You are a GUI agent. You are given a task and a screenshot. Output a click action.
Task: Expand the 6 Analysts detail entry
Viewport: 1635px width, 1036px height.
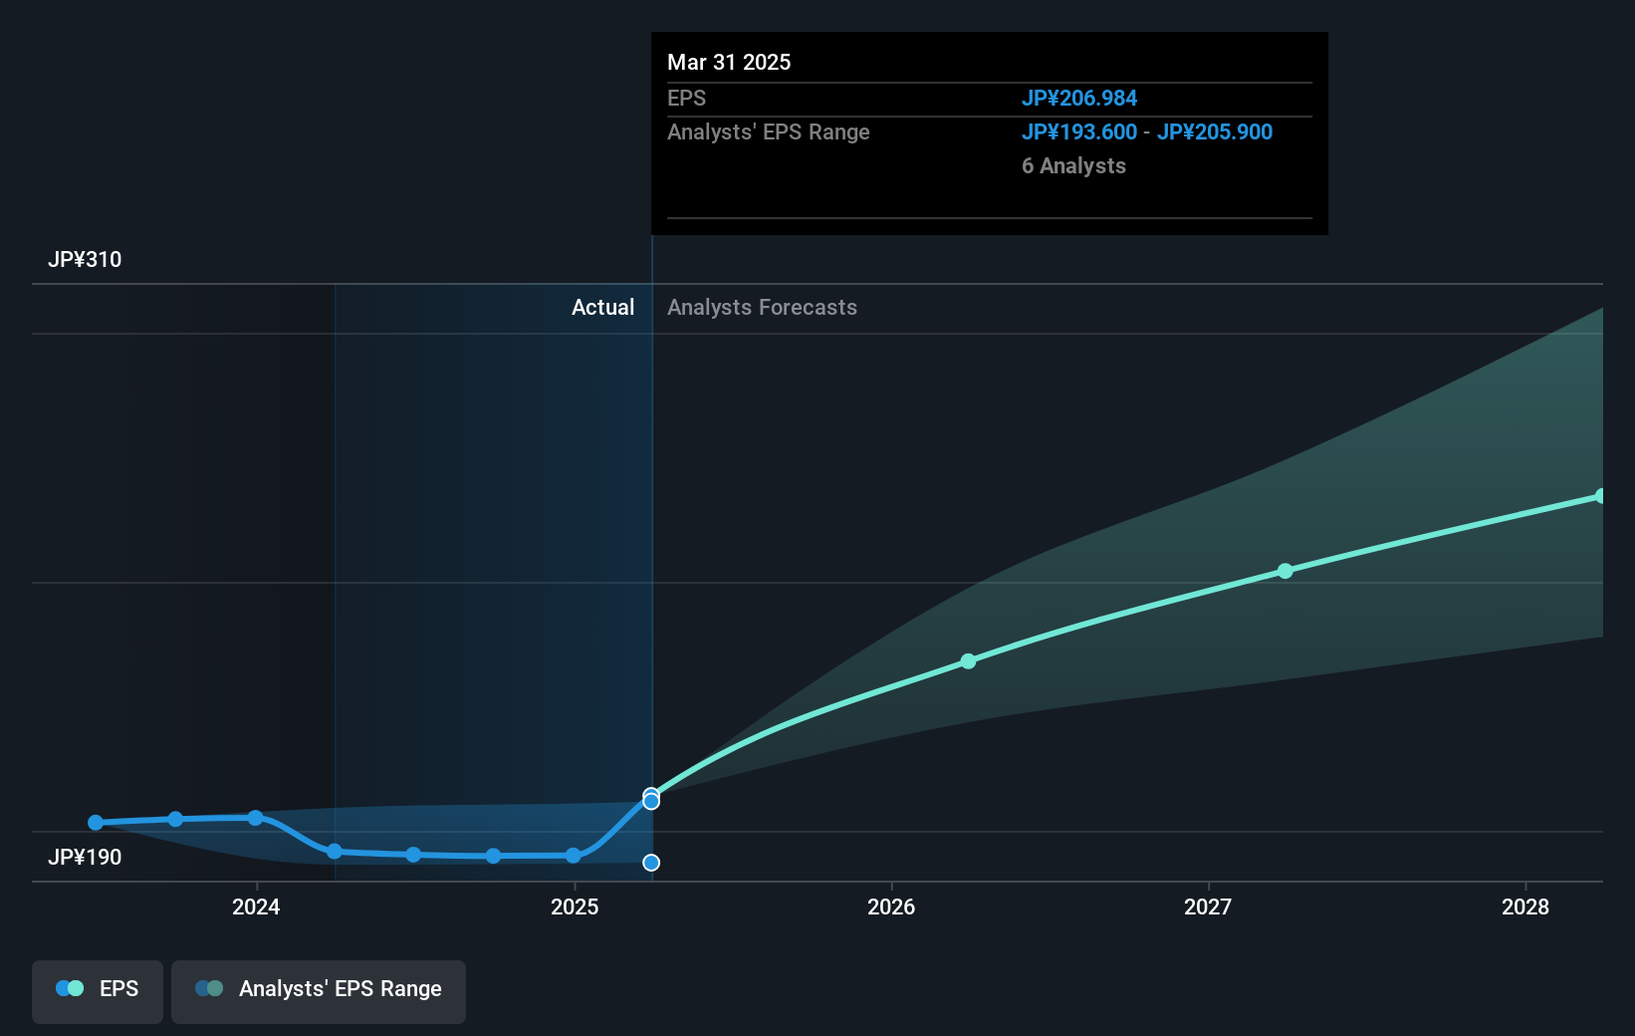coord(1073,165)
